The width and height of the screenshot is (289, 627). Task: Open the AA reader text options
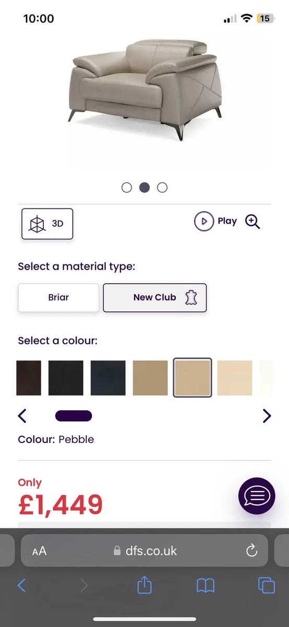(x=39, y=551)
